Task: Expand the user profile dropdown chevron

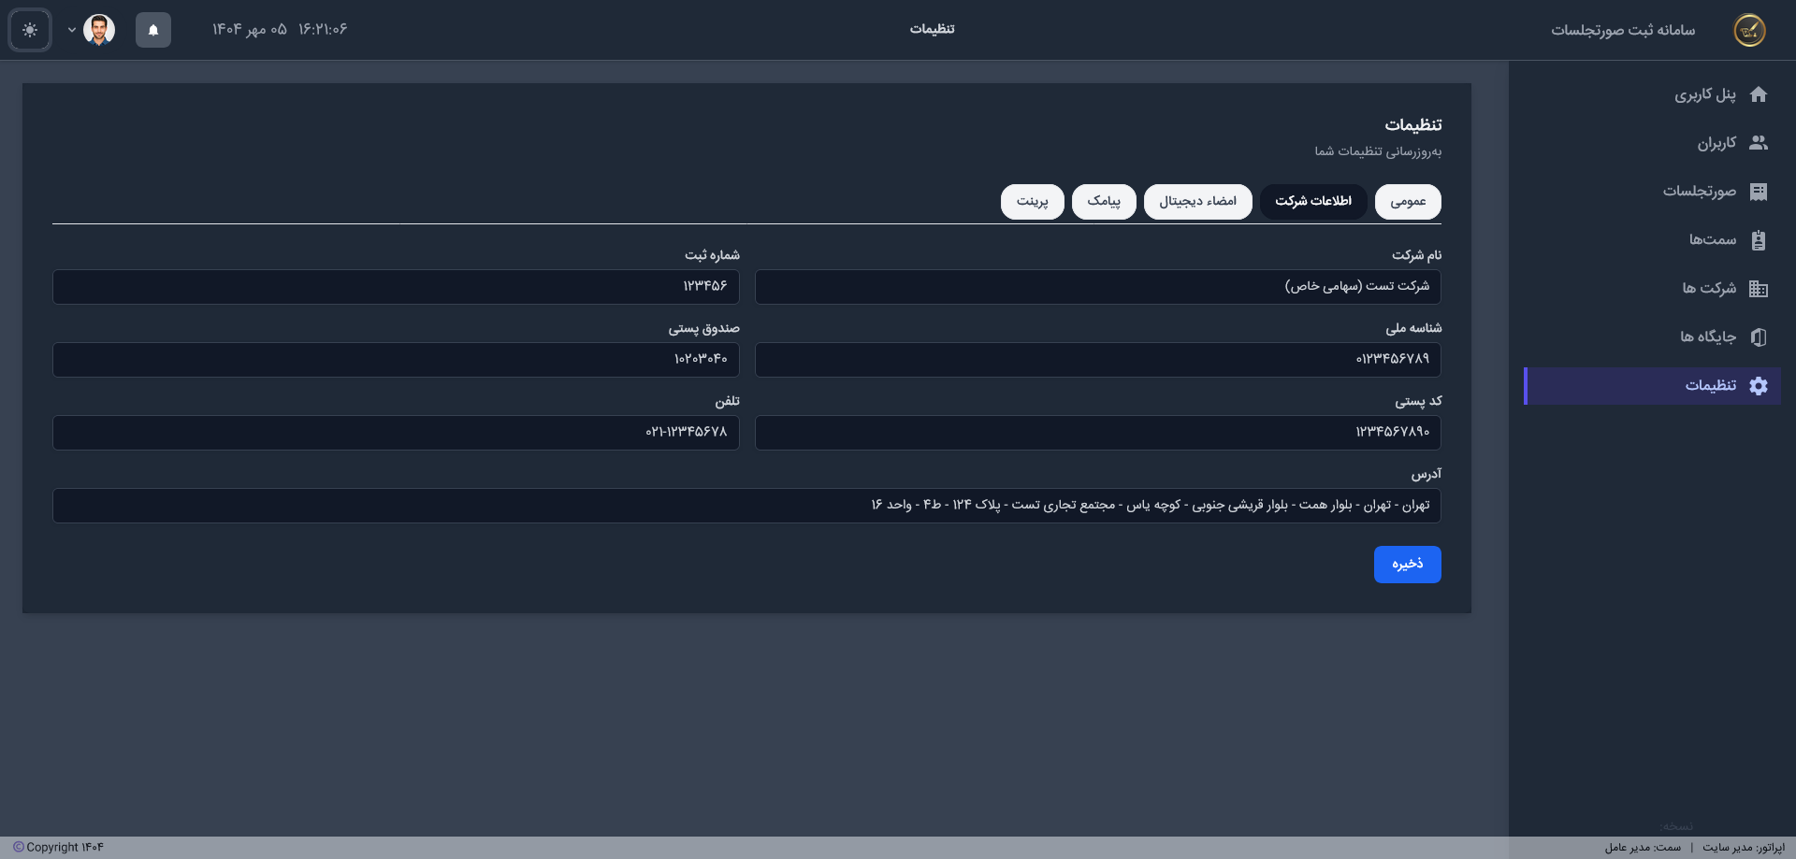Action: coord(72,30)
